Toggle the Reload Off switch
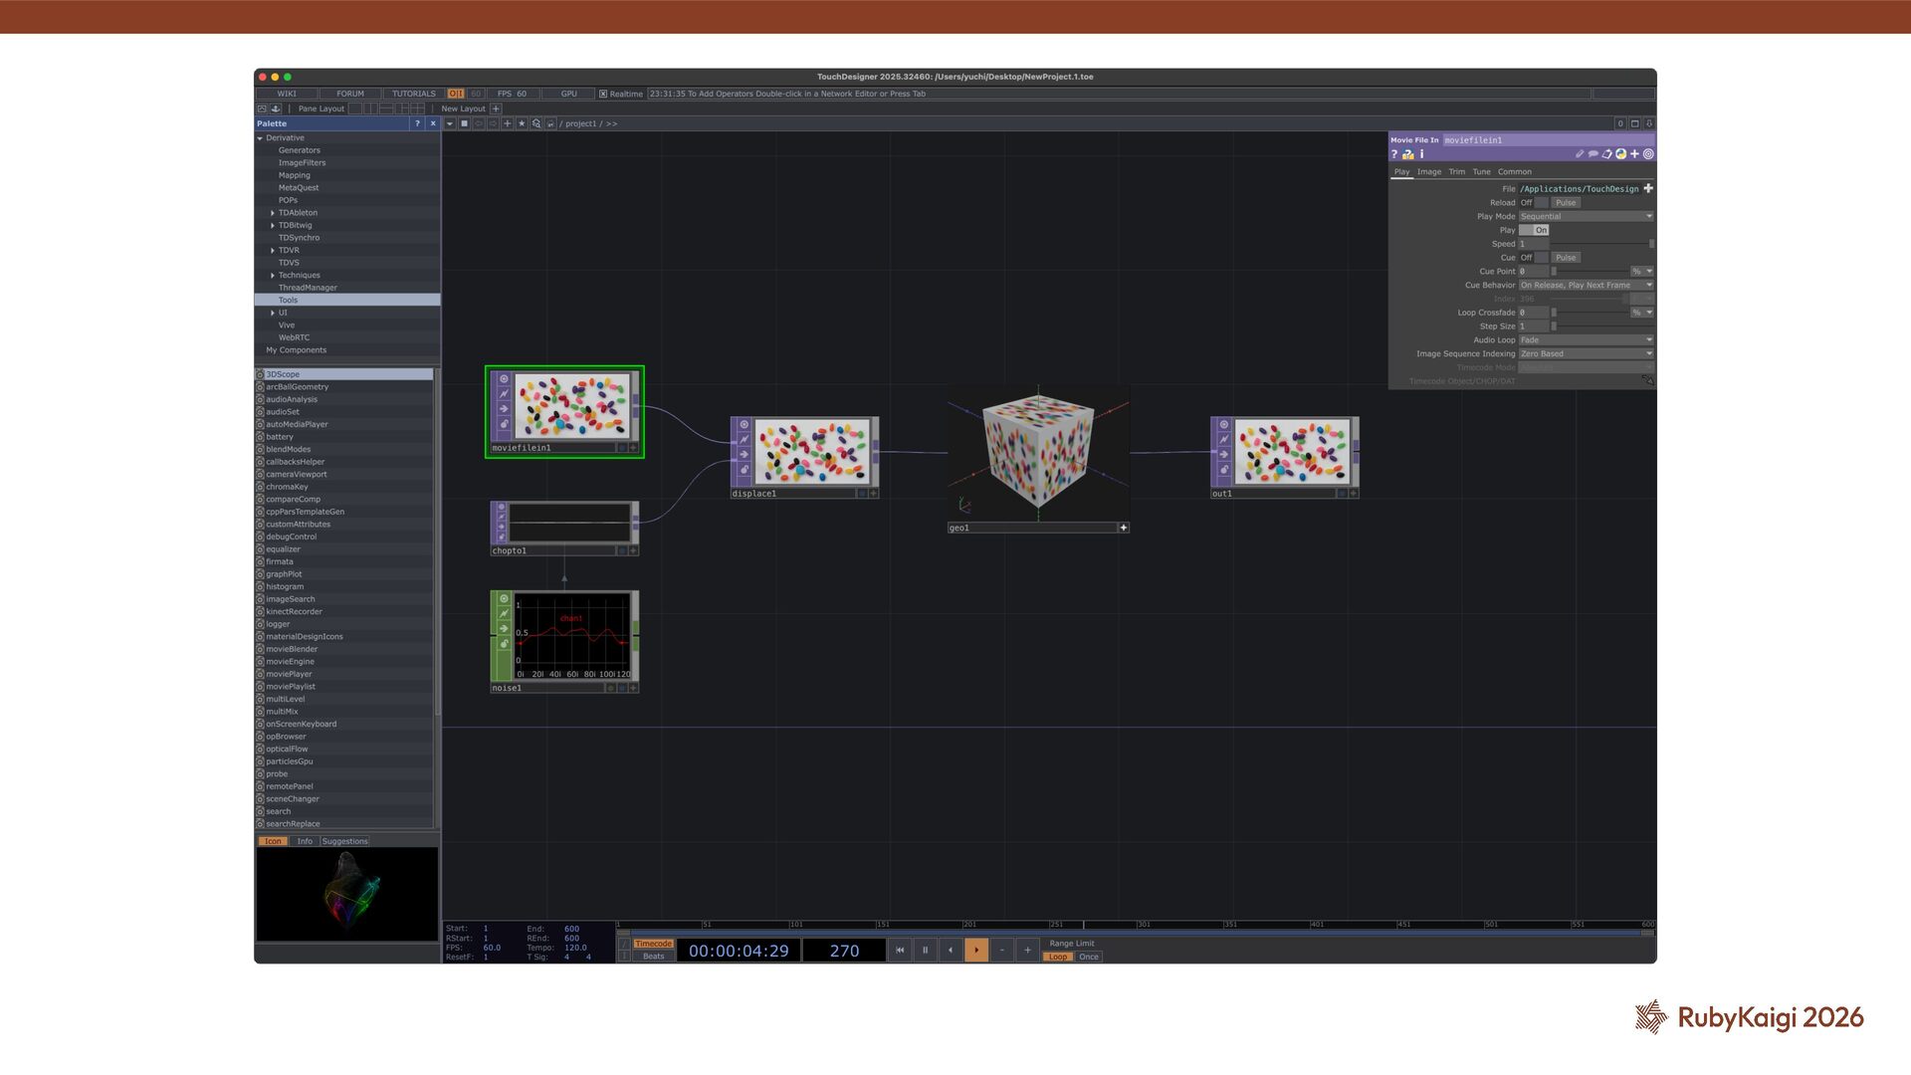Screen dimensions: 1911x1075 click(1534, 202)
